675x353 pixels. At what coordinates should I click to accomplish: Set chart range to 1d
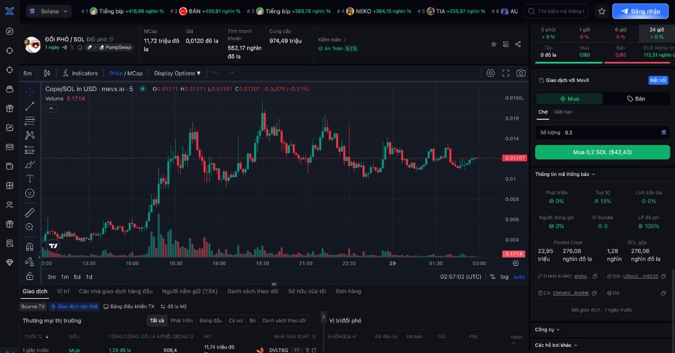point(89,277)
